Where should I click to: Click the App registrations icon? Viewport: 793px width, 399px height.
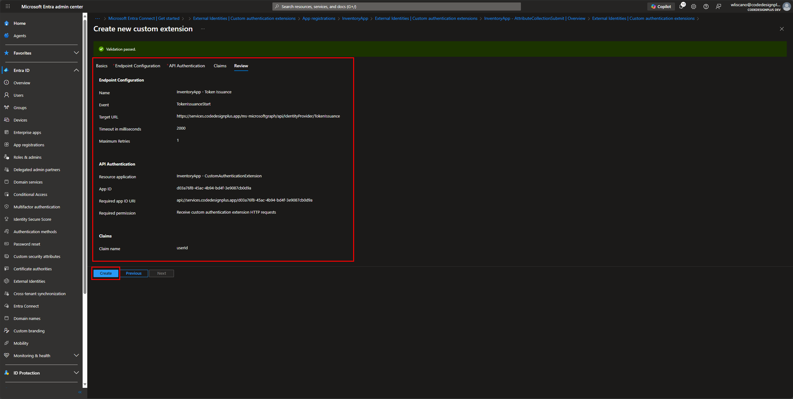pos(7,145)
